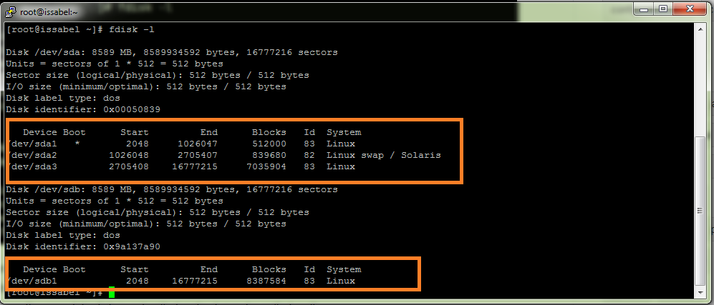Click the Disk /dev/sda header line
The width and height of the screenshot is (714, 305).
click(172, 52)
